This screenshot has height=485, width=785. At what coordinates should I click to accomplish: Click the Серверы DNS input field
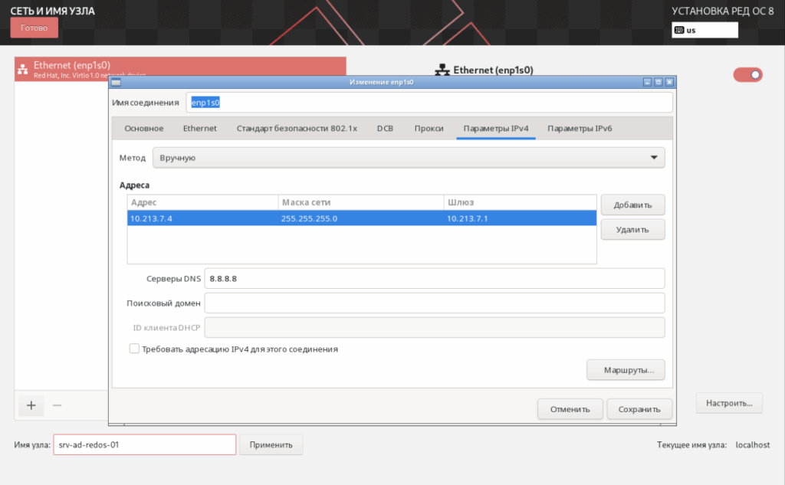point(434,278)
